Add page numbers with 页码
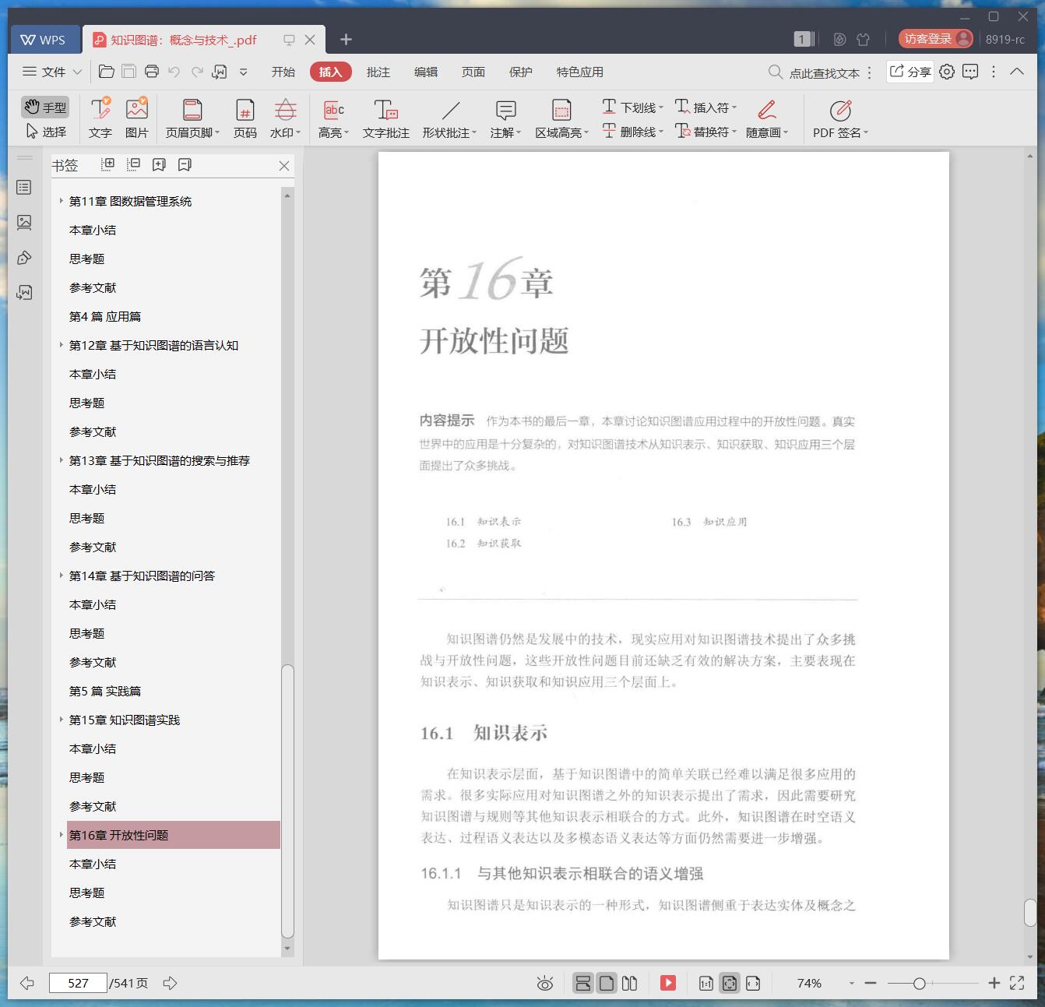This screenshot has height=1007, width=1045. click(x=245, y=118)
